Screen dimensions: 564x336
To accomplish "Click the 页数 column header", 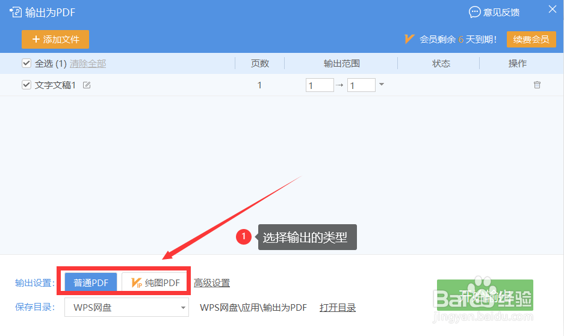I will 259,64.
